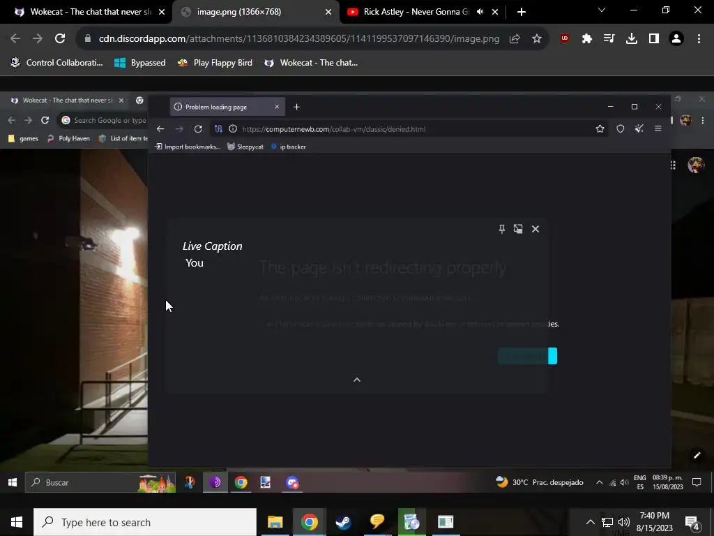Open the notification center showing 4 notifications
The width and height of the screenshot is (714, 536).
tap(692, 523)
